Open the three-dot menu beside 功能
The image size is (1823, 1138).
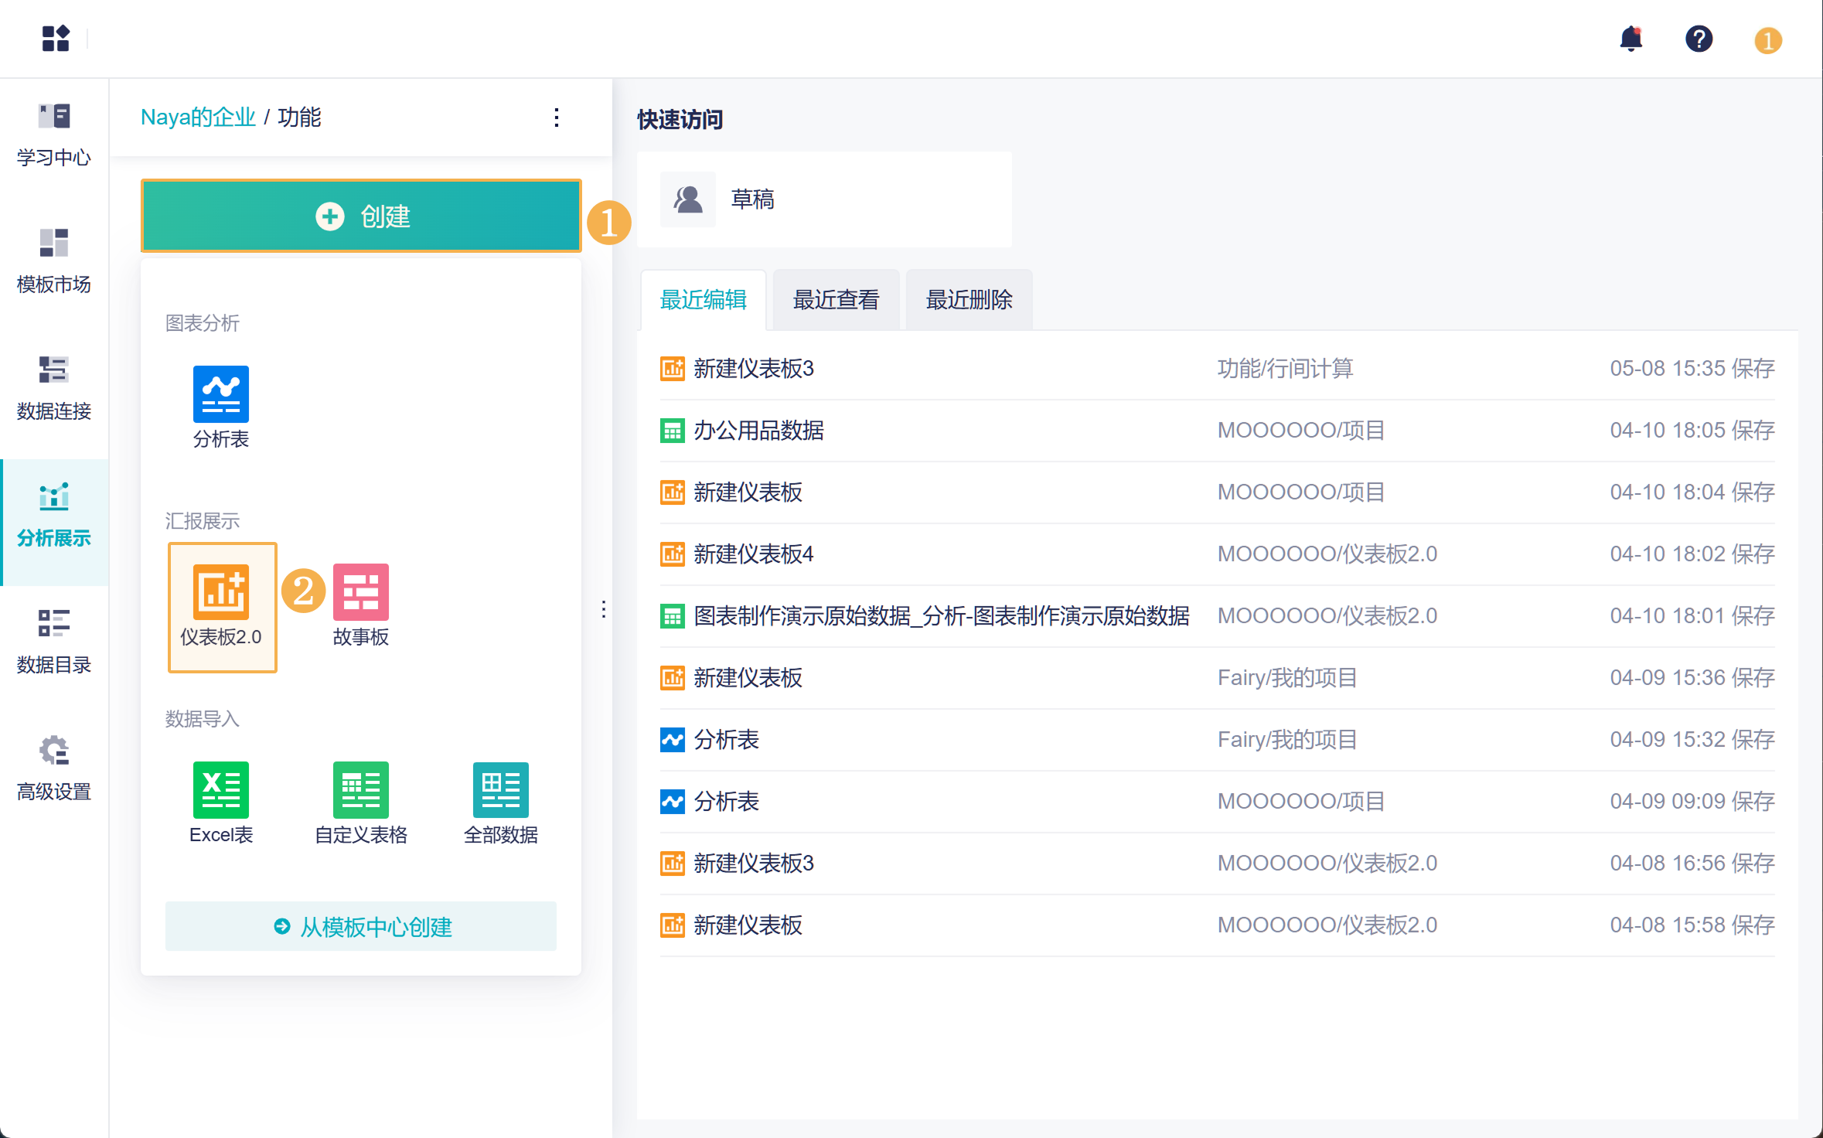click(557, 118)
